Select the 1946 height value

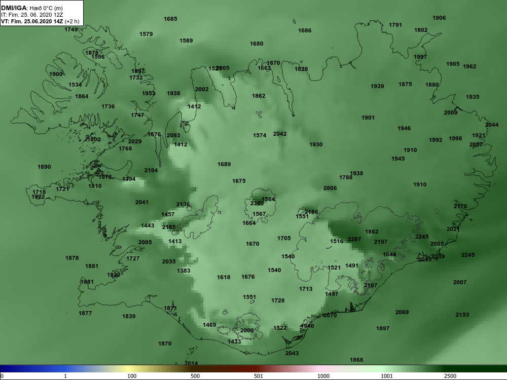(x=404, y=128)
